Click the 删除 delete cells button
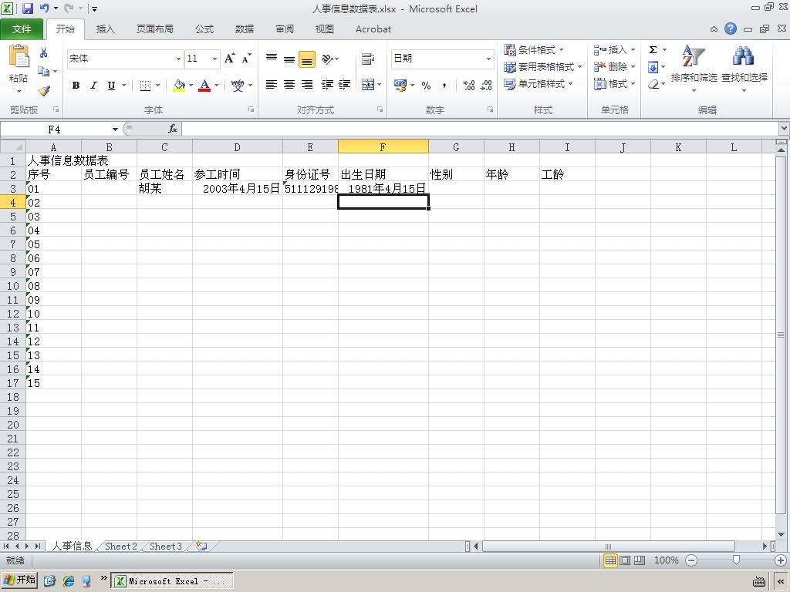The image size is (790, 592). tap(614, 67)
